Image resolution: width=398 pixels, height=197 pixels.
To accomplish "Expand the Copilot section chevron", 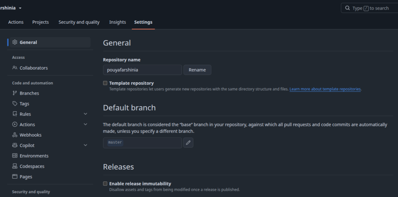I will point(86,145).
